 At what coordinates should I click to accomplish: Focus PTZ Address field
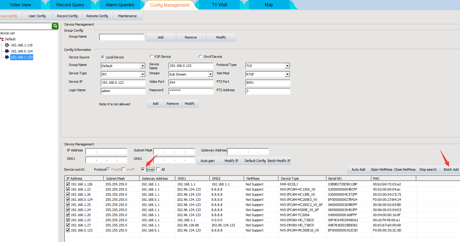(x=268, y=91)
